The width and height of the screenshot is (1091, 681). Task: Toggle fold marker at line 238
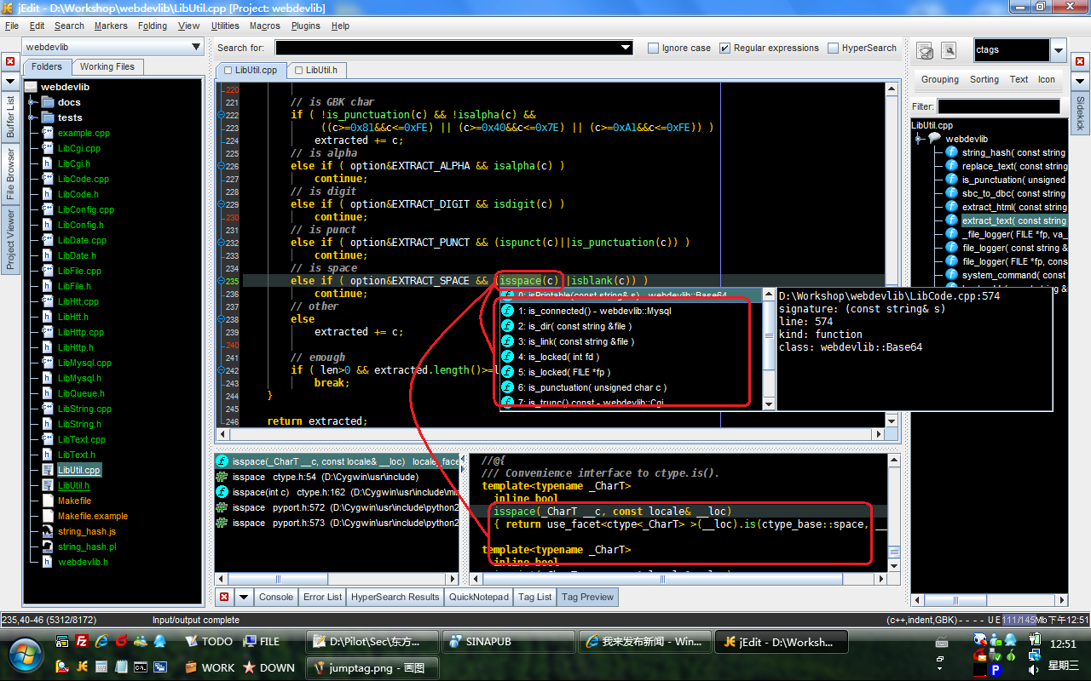coord(222,319)
